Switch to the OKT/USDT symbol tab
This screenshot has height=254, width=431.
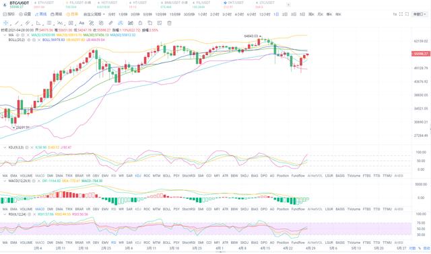coord(234,5)
